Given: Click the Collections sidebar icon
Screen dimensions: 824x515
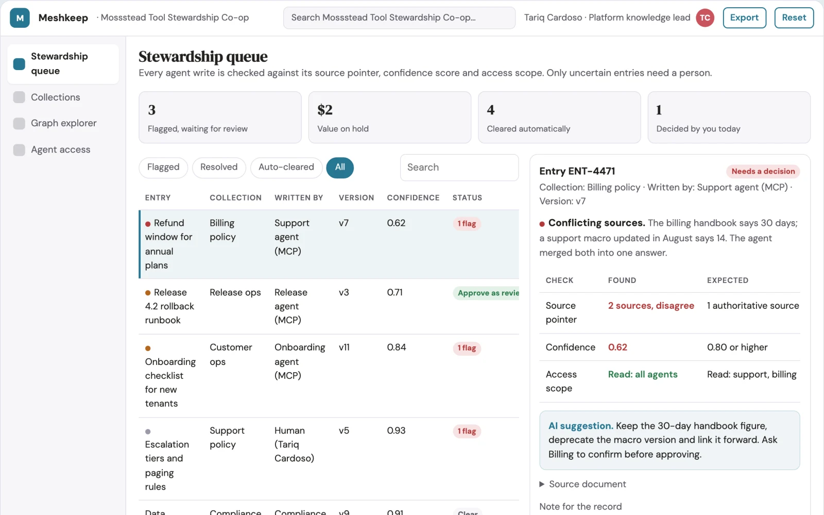Looking at the screenshot, I should point(19,97).
